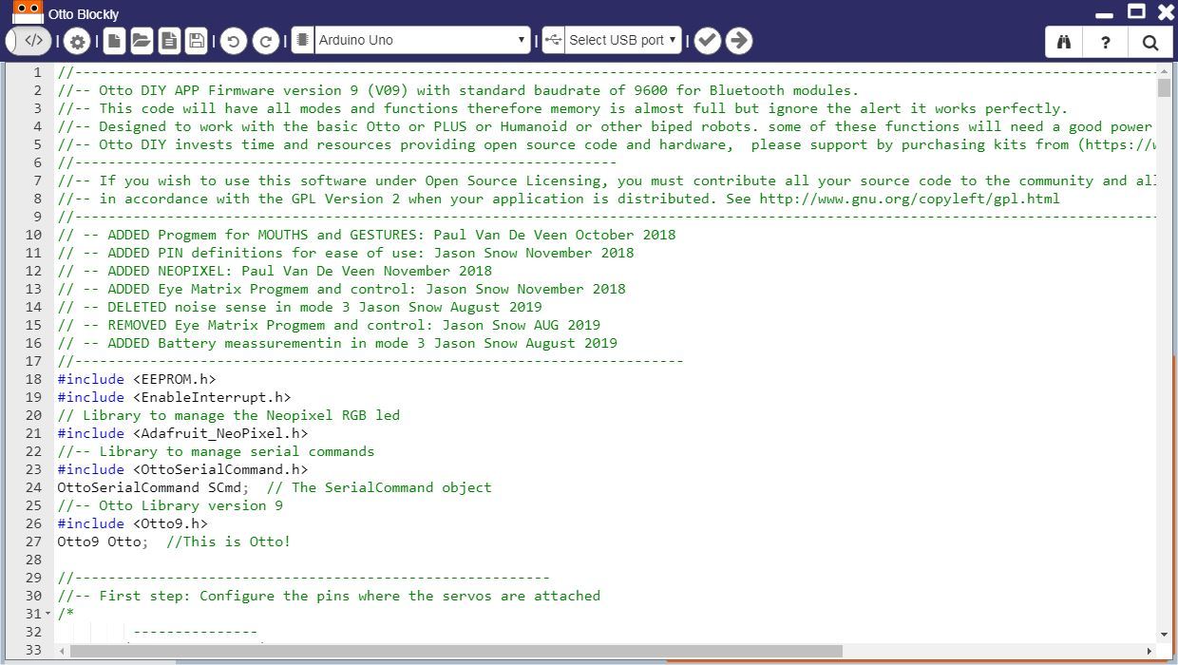Image resolution: width=1178 pixels, height=665 pixels.
Task: Click the '#include <Otto9.h>' line
Action: click(132, 523)
